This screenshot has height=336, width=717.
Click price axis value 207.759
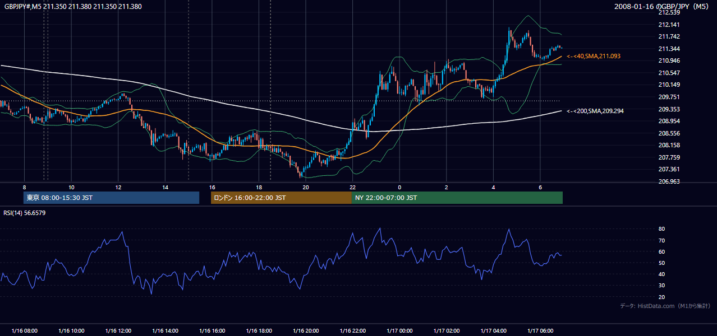pos(668,157)
